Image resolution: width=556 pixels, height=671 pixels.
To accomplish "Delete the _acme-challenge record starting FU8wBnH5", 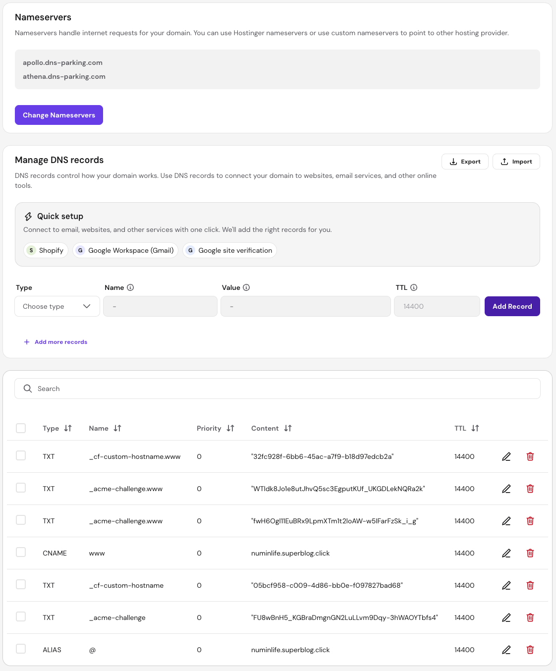I will 530,617.
